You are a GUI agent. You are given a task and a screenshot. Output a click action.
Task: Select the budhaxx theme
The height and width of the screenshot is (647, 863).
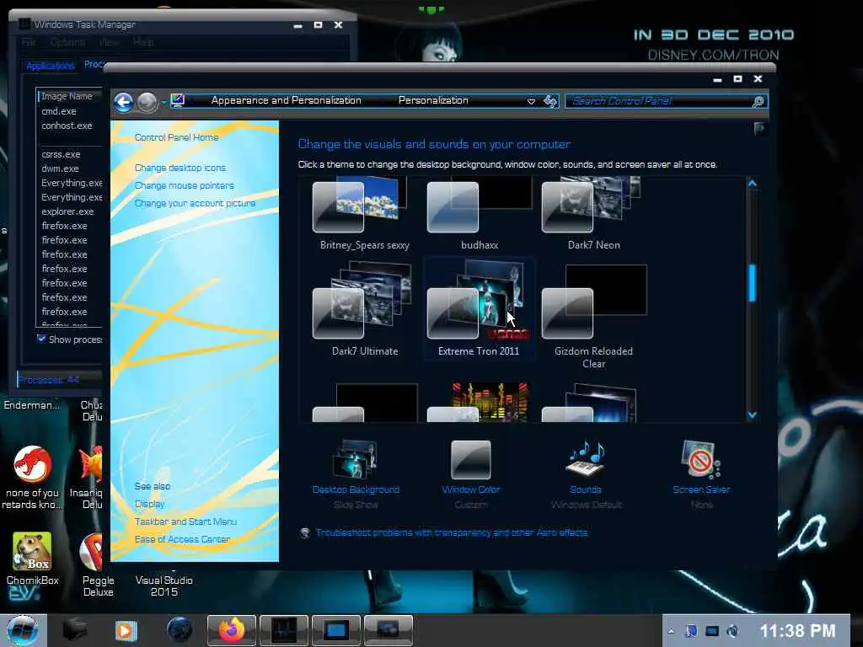click(480, 213)
